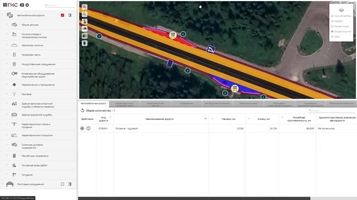
Task: Select the fourth basemap radio option
Action: point(332,32)
